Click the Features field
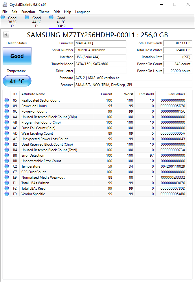Image resolution: width=195 pixels, height=282 pixels. tap(133, 85)
